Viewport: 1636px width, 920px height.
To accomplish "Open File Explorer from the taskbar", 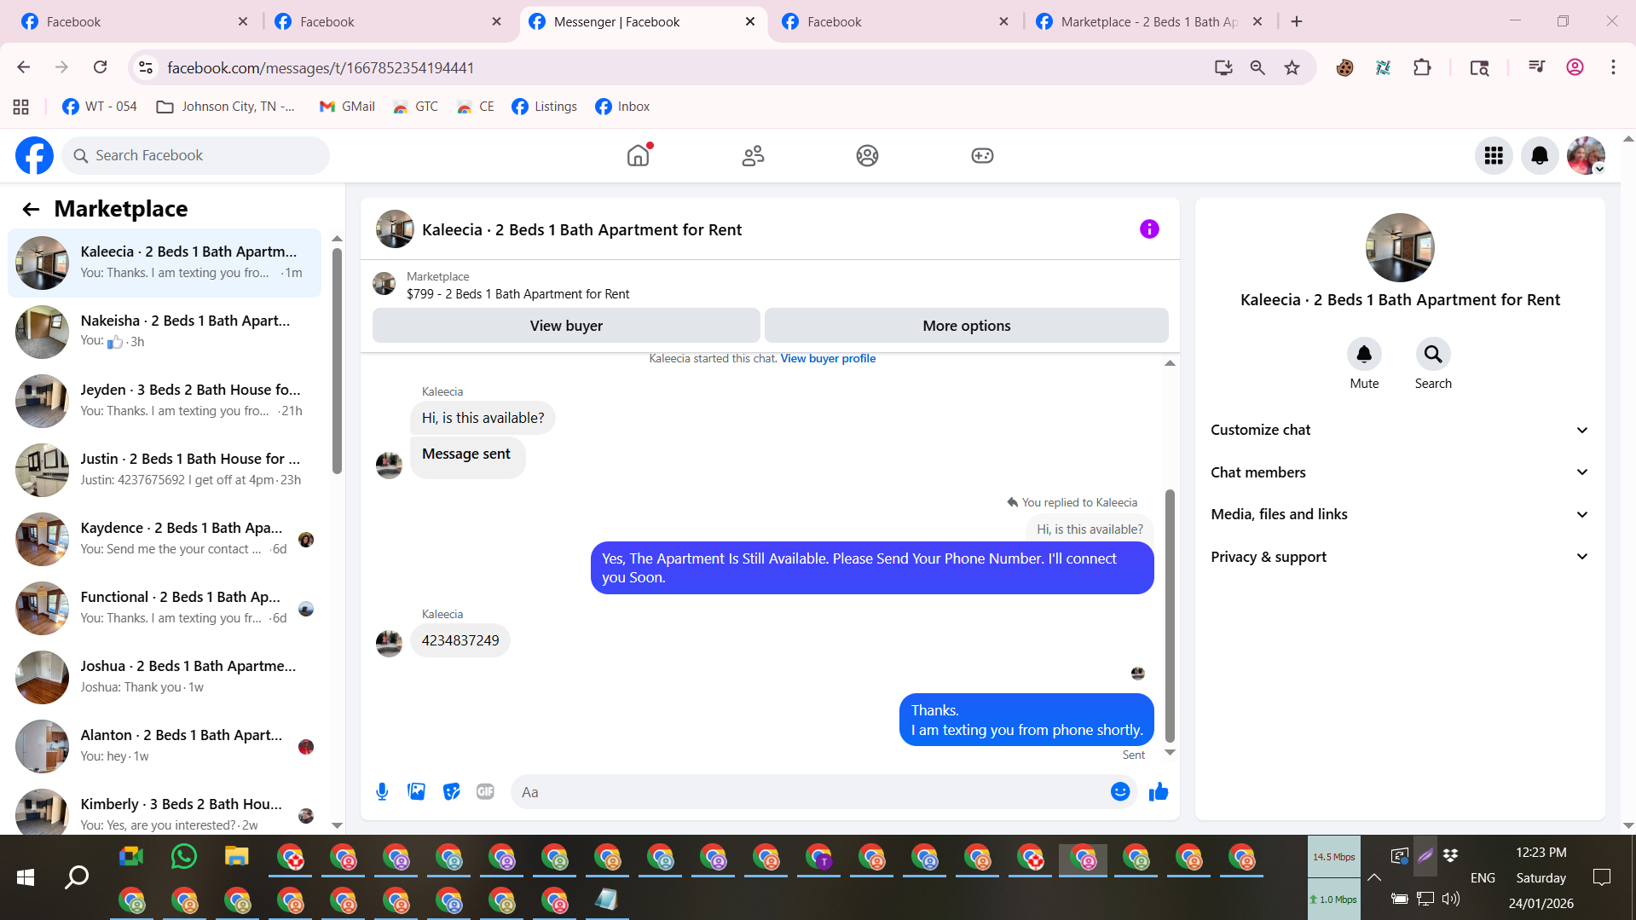I will click(x=236, y=857).
